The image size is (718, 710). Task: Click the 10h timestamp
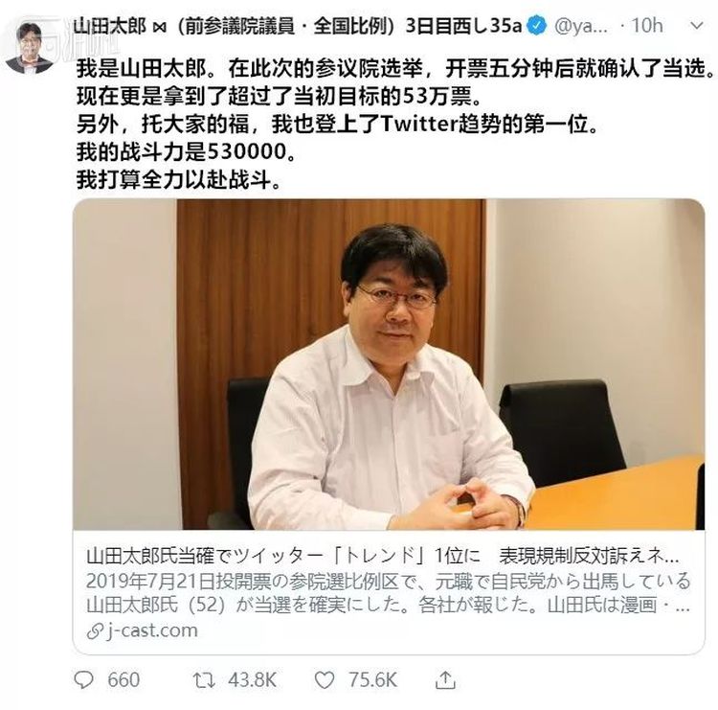click(647, 26)
